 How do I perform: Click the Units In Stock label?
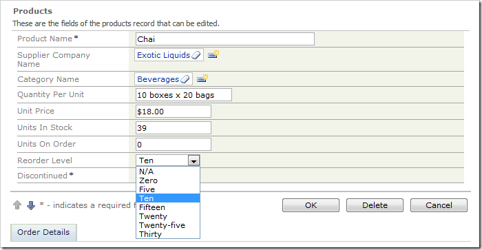(45, 127)
